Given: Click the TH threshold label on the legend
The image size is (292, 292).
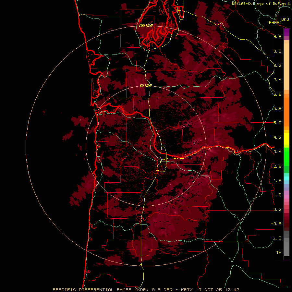Looking at the screenshot, I should pos(279,253).
